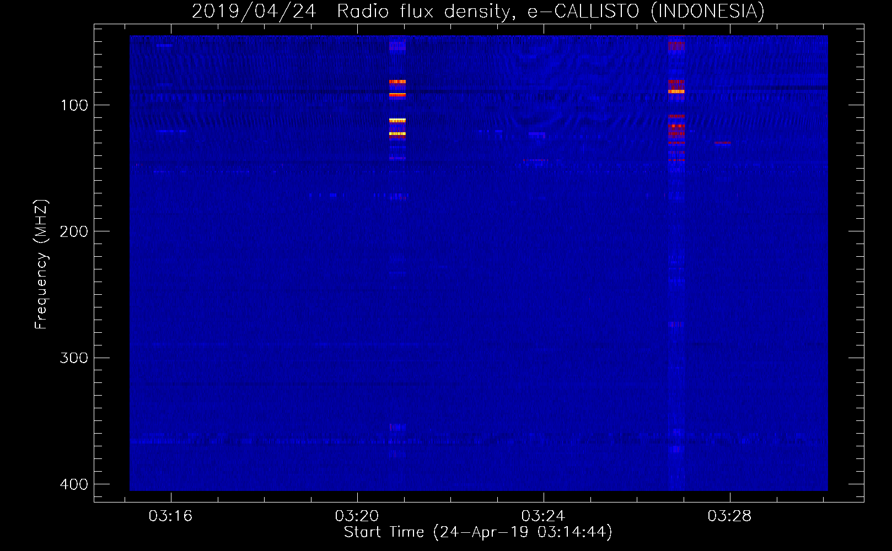Click the 03:16 time tick label
Viewport: 892px width, 551px height.
click(170, 516)
